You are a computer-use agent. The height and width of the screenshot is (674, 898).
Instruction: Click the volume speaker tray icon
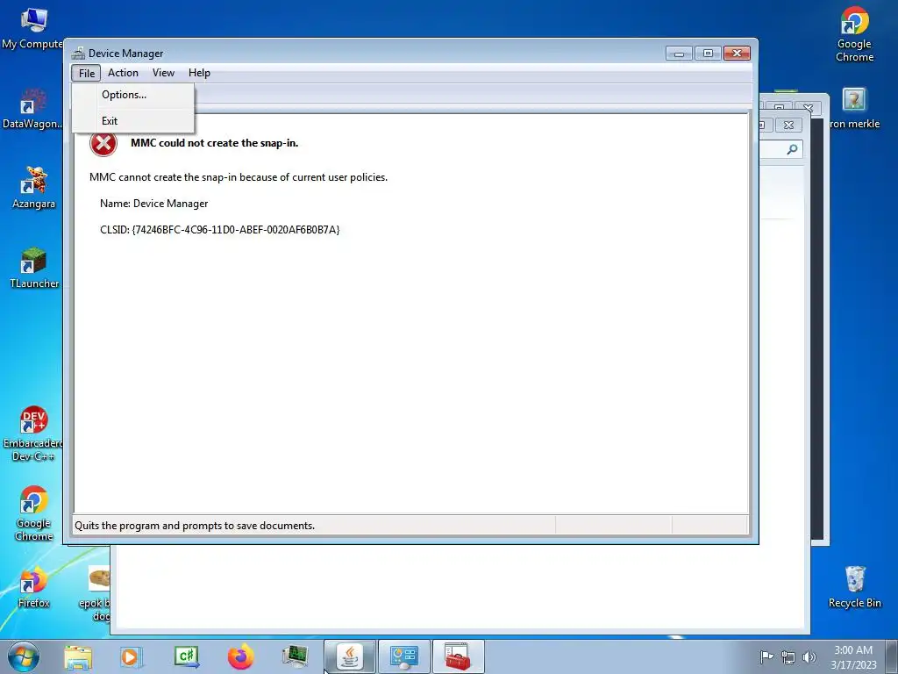[809, 656]
